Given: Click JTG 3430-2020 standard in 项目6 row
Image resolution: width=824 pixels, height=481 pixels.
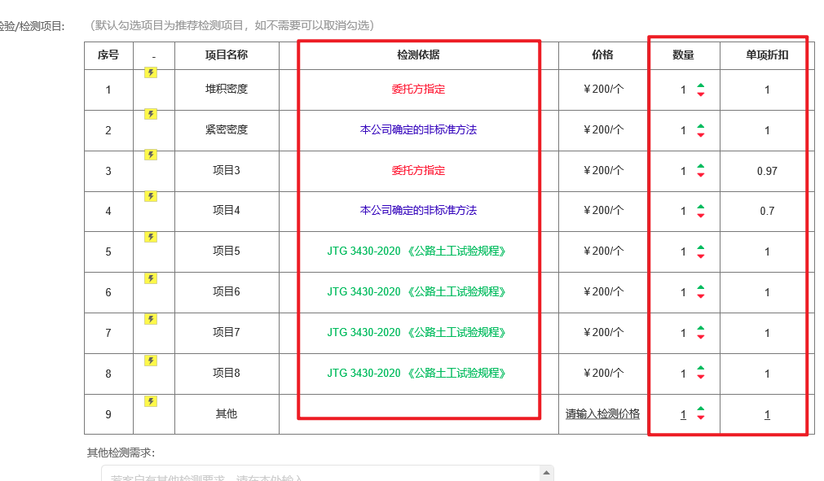Looking at the screenshot, I should click(x=417, y=291).
